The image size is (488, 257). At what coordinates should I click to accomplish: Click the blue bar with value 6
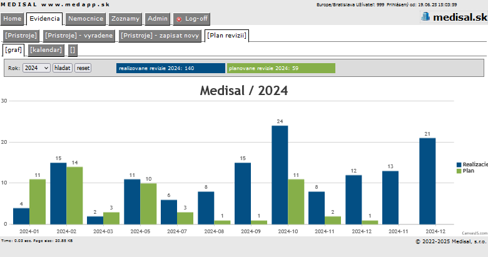169,212
